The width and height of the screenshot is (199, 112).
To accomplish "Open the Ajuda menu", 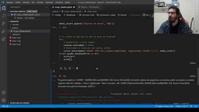I will tap(67, 2).
